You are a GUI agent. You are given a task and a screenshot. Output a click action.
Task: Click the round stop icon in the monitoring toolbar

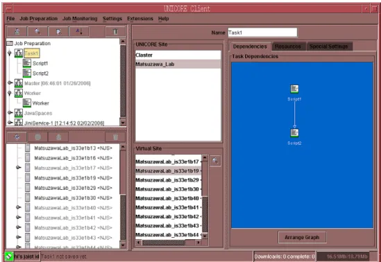[x=37, y=137]
